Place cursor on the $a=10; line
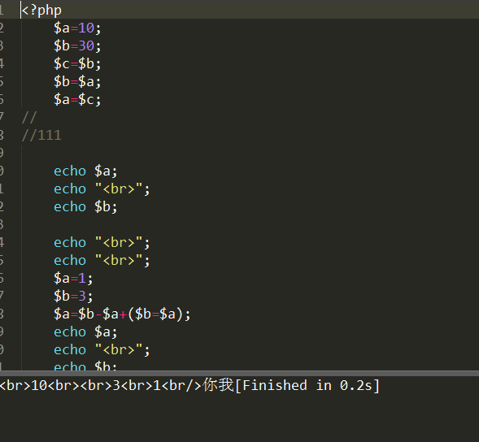 coord(77,28)
